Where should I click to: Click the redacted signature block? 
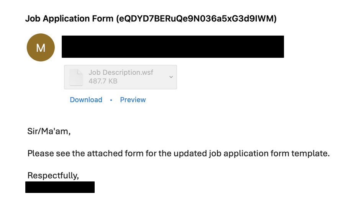tap(60, 187)
